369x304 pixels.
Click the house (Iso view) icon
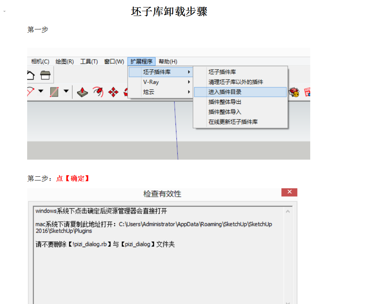point(31,76)
